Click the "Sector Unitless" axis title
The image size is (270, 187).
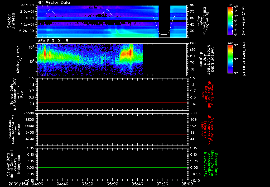(11, 21)
